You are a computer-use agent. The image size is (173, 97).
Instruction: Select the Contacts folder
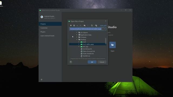tap(82, 37)
